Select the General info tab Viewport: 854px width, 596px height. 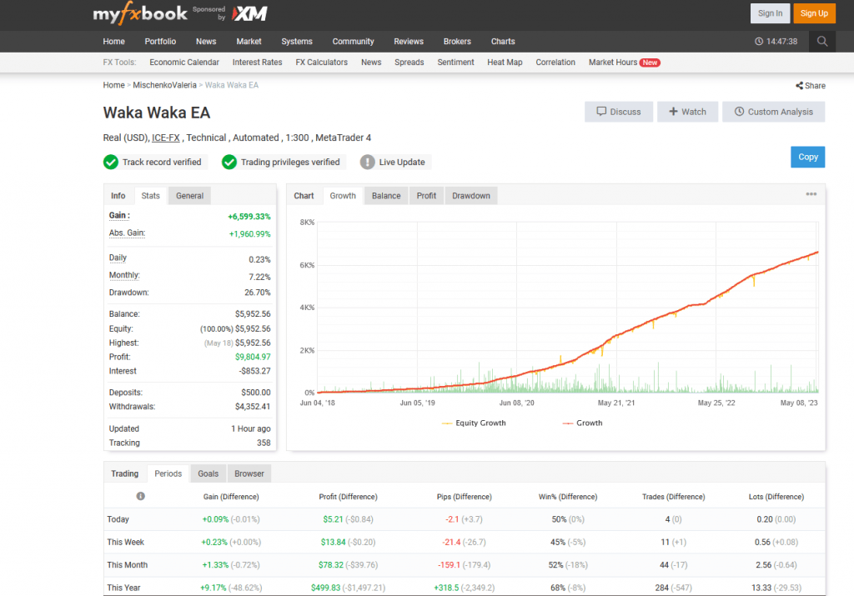click(x=189, y=196)
